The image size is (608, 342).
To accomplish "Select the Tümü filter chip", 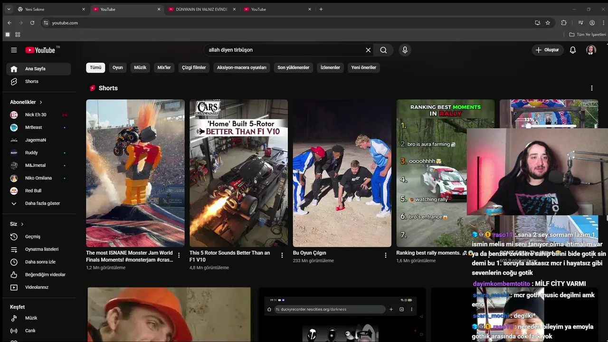I will click(95, 67).
